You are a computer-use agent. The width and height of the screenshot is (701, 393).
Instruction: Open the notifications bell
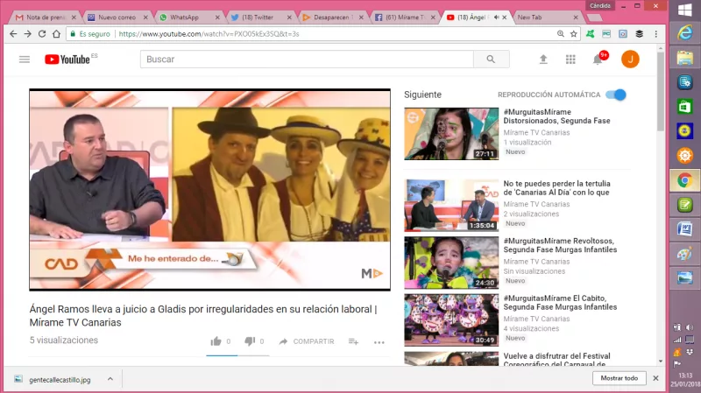(x=598, y=60)
